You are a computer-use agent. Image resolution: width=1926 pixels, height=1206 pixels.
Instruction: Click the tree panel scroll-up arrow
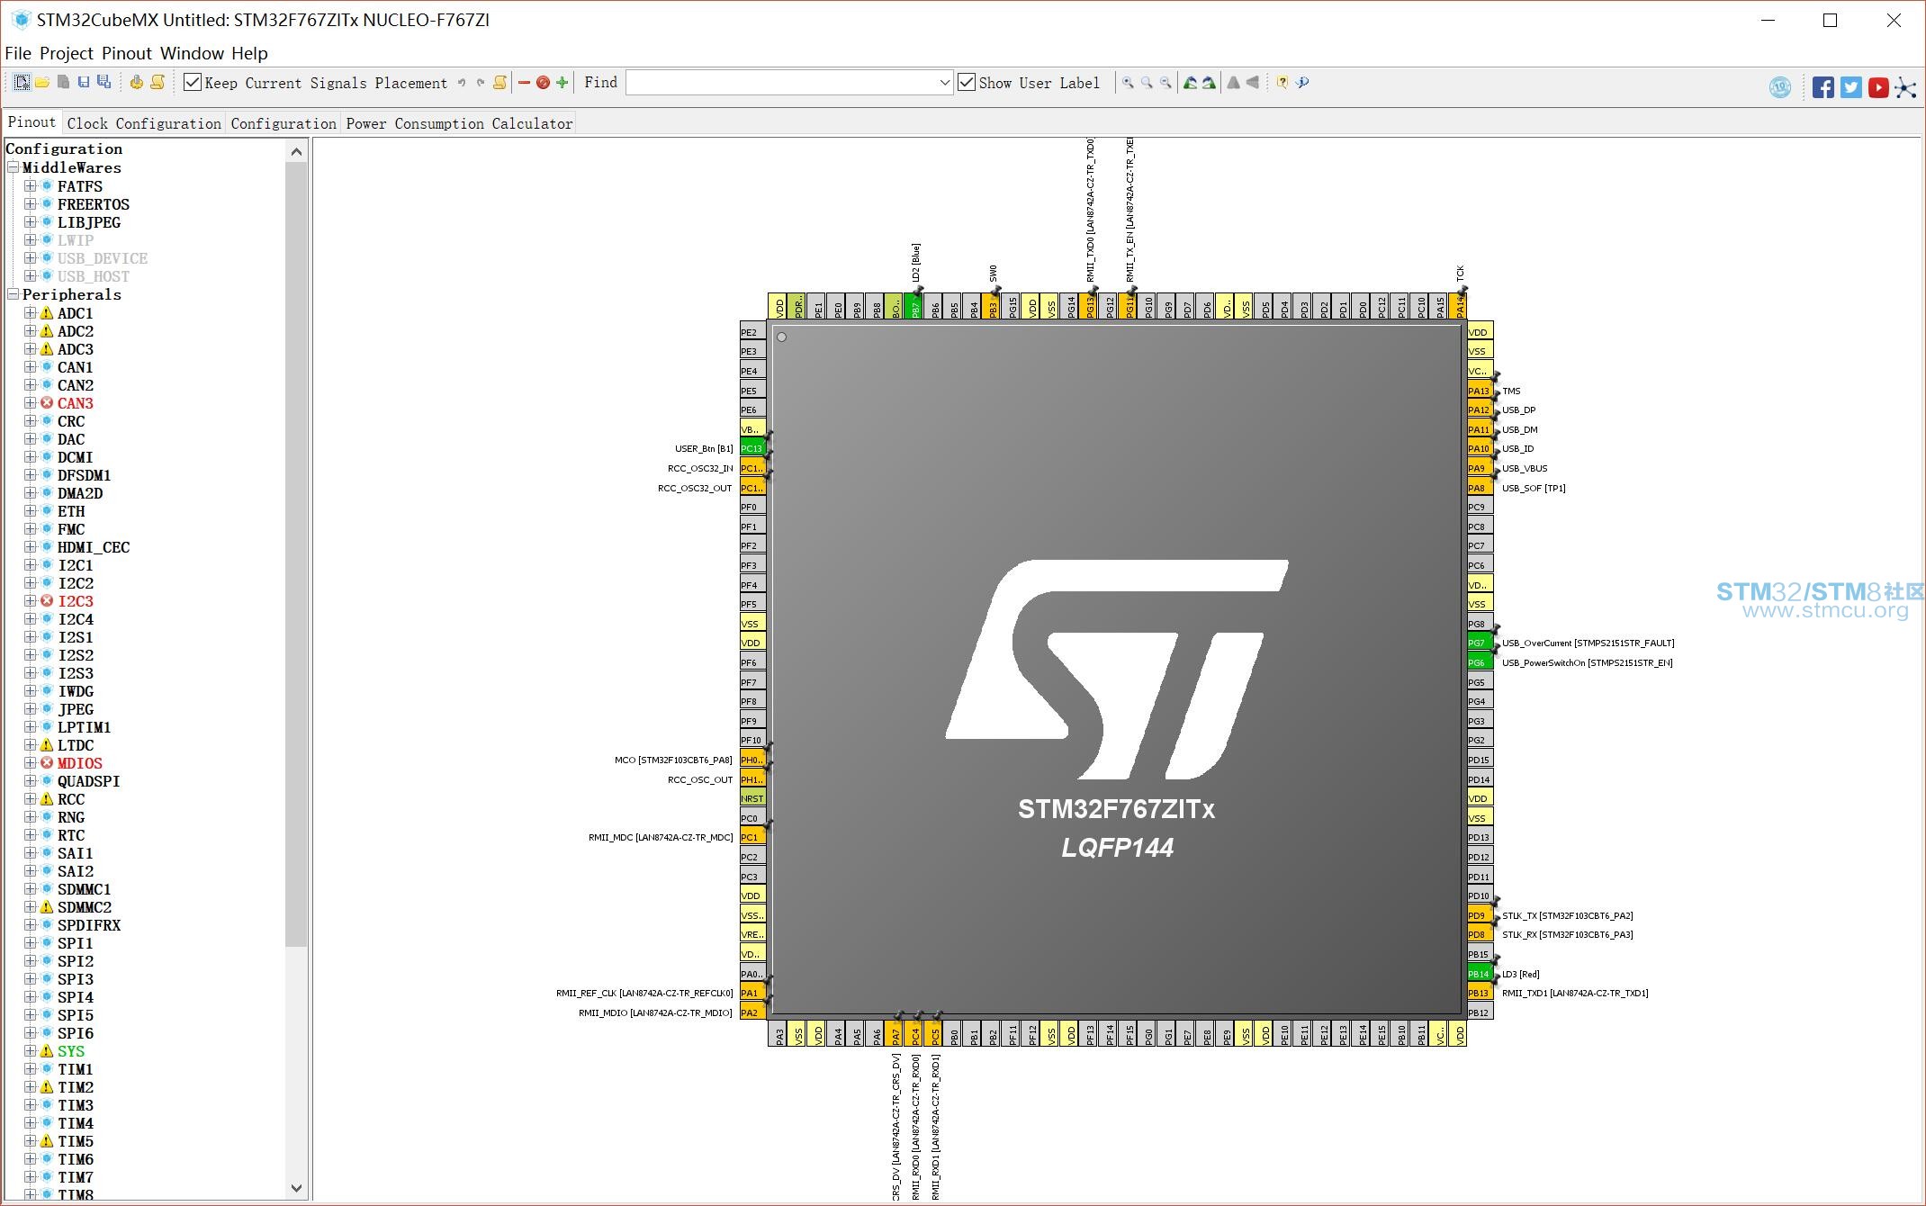coord(296,152)
